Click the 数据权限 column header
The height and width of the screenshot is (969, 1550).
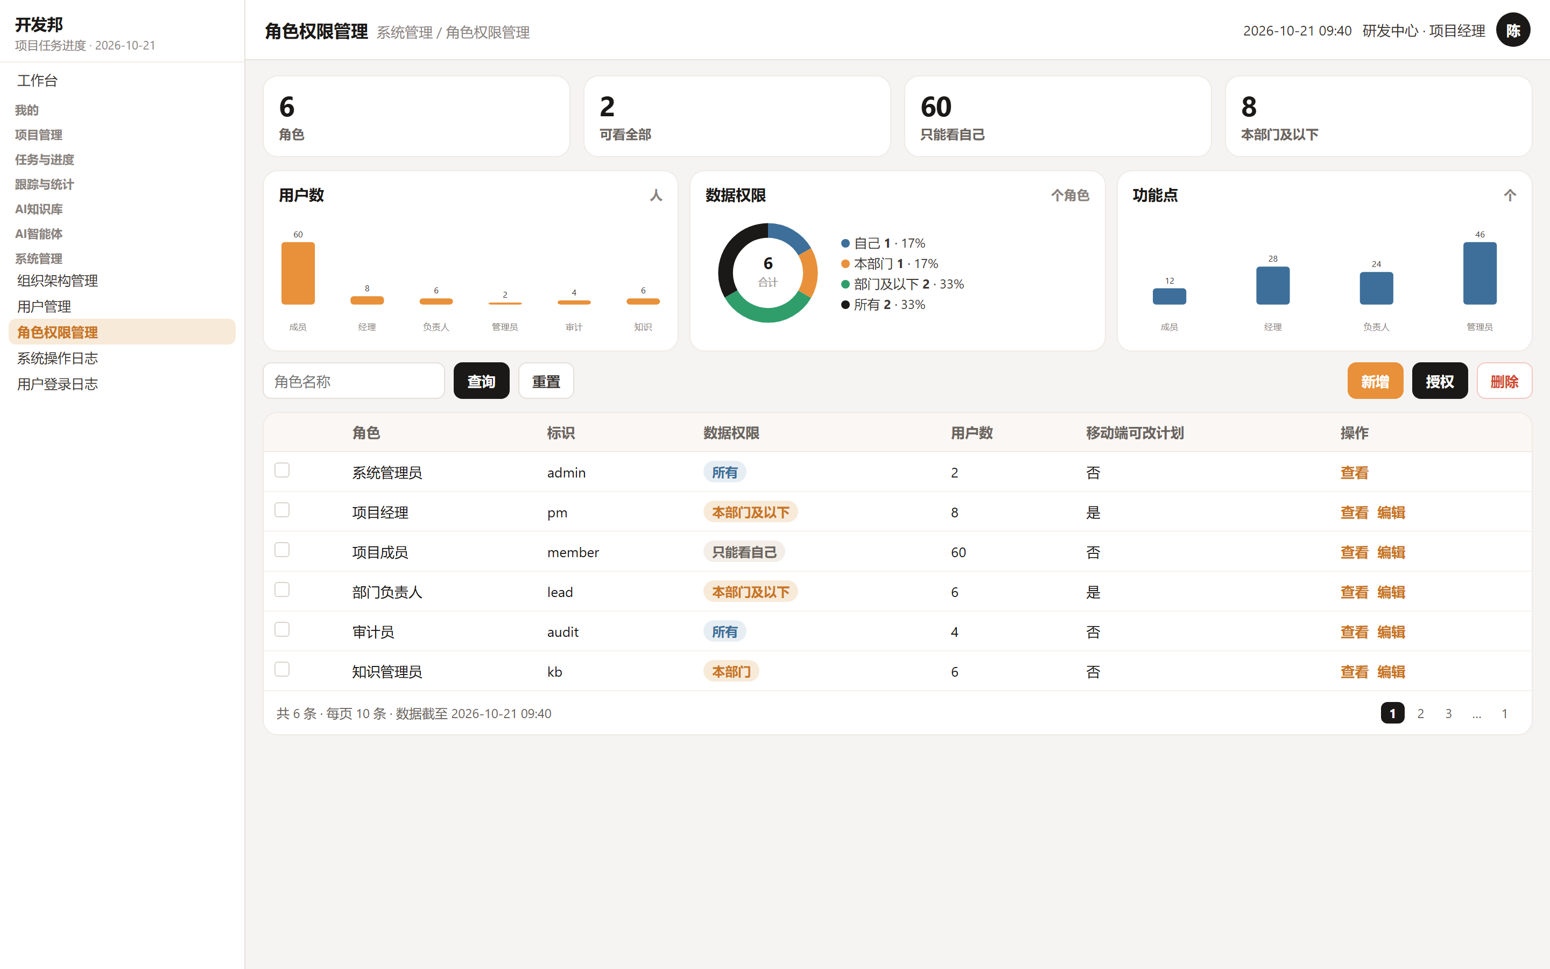tap(731, 433)
